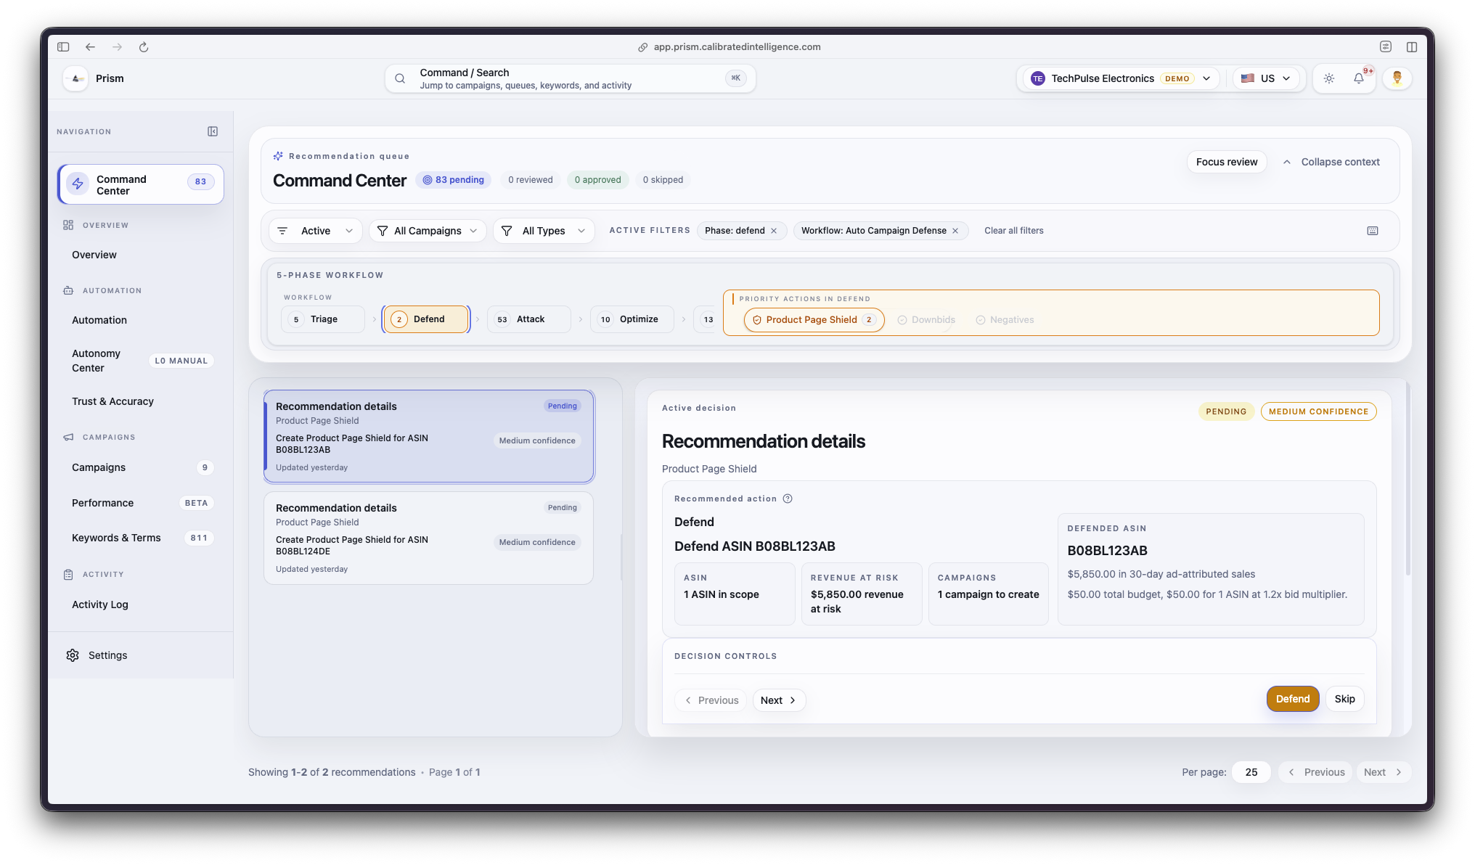
Task: Click the browser back arrow
Action: [90, 47]
